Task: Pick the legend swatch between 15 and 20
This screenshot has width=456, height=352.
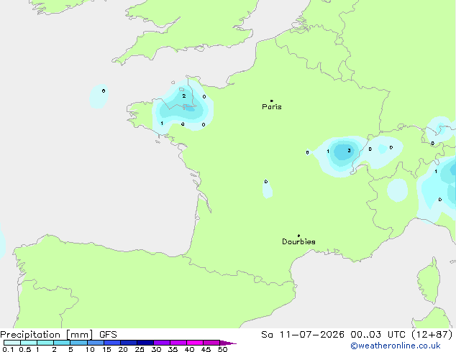Action: [x=111, y=343]
